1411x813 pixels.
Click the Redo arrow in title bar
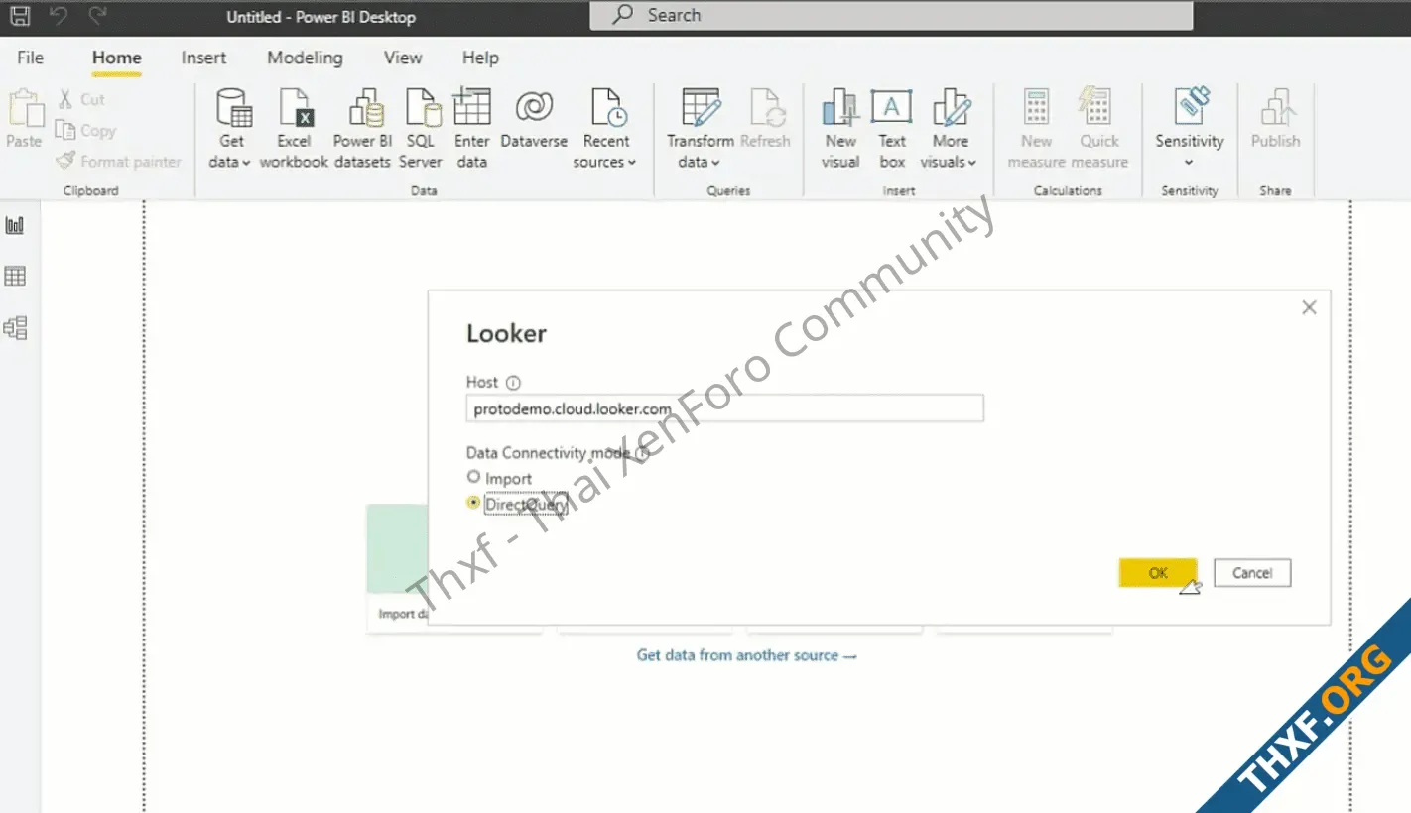tap(97, 16)
